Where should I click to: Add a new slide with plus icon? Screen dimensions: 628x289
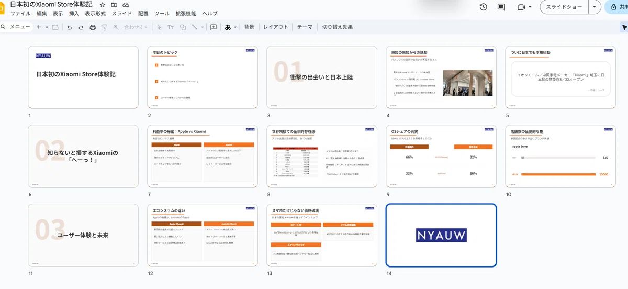pyautogui.click(x=39, y=27)
